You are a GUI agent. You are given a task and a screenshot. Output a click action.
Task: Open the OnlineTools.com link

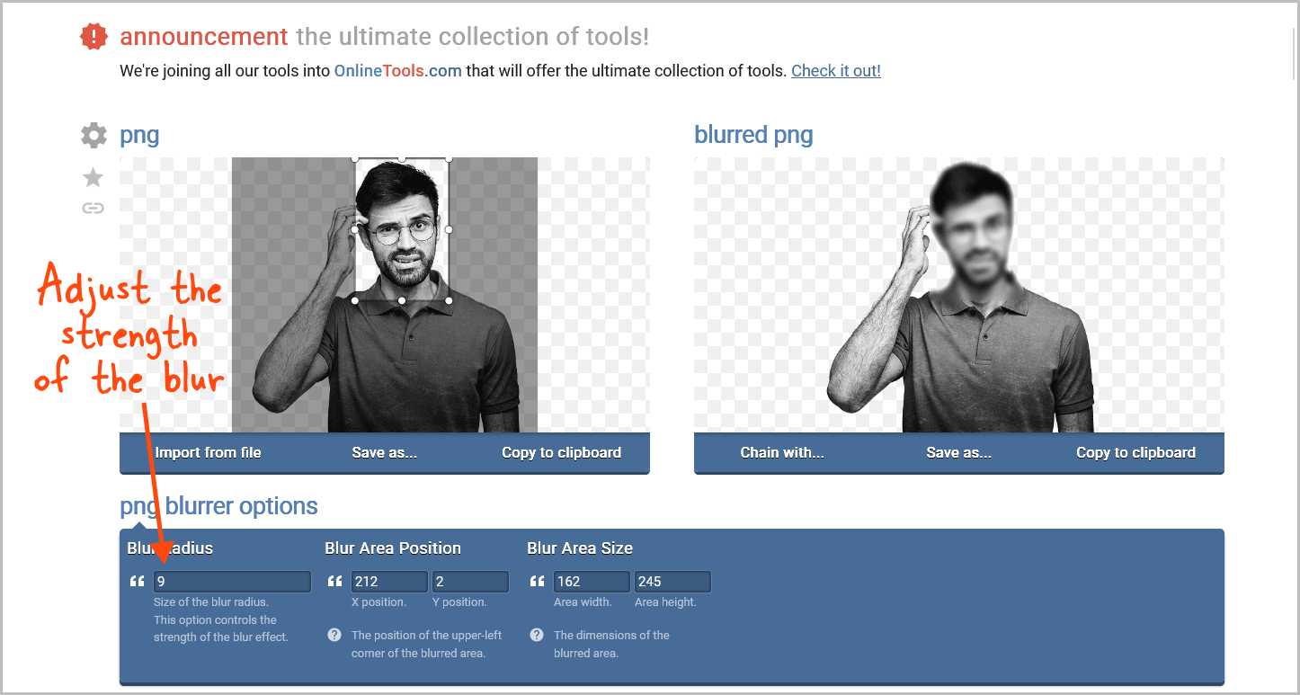(397, 70)
